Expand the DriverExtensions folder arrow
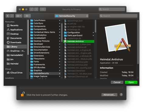Image resolution: width=143 pixels, height=112 pixels. (60, 53)
